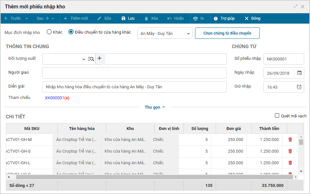This screenshot has width=310, height=194.
Task: Save with the Lưu button
Action: [128, 18]
